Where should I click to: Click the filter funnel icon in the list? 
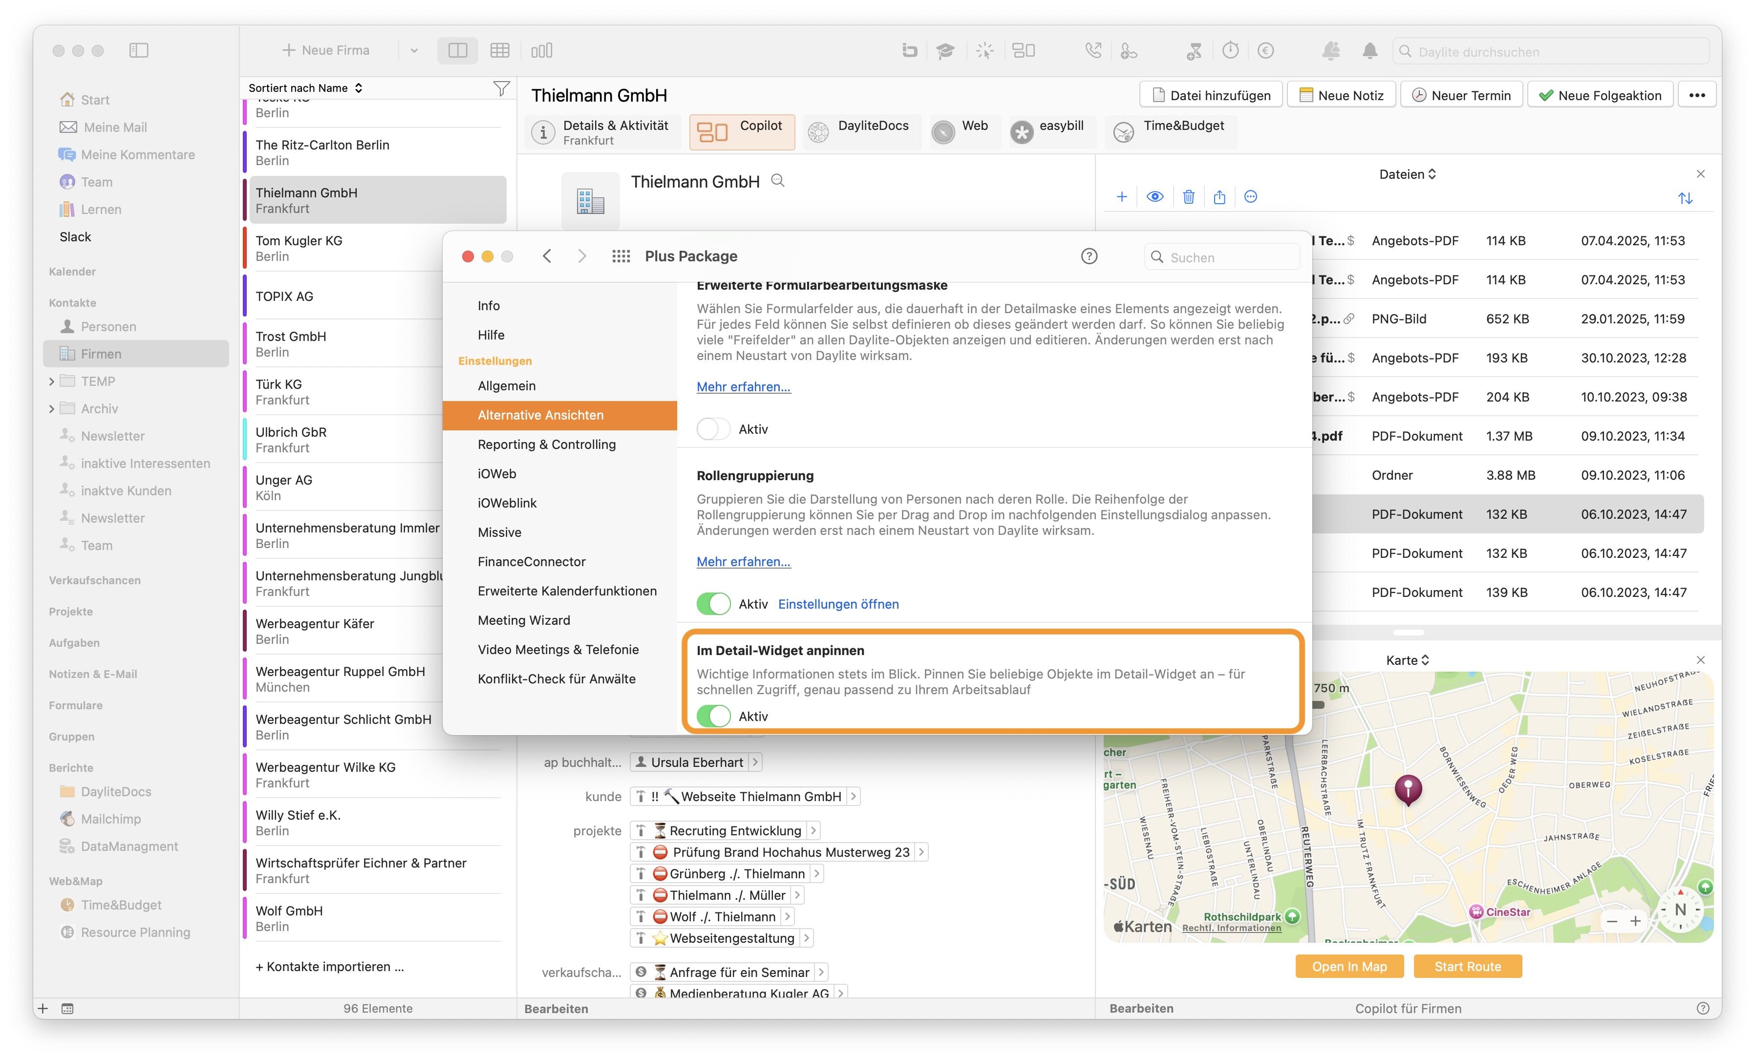(501, 88)
